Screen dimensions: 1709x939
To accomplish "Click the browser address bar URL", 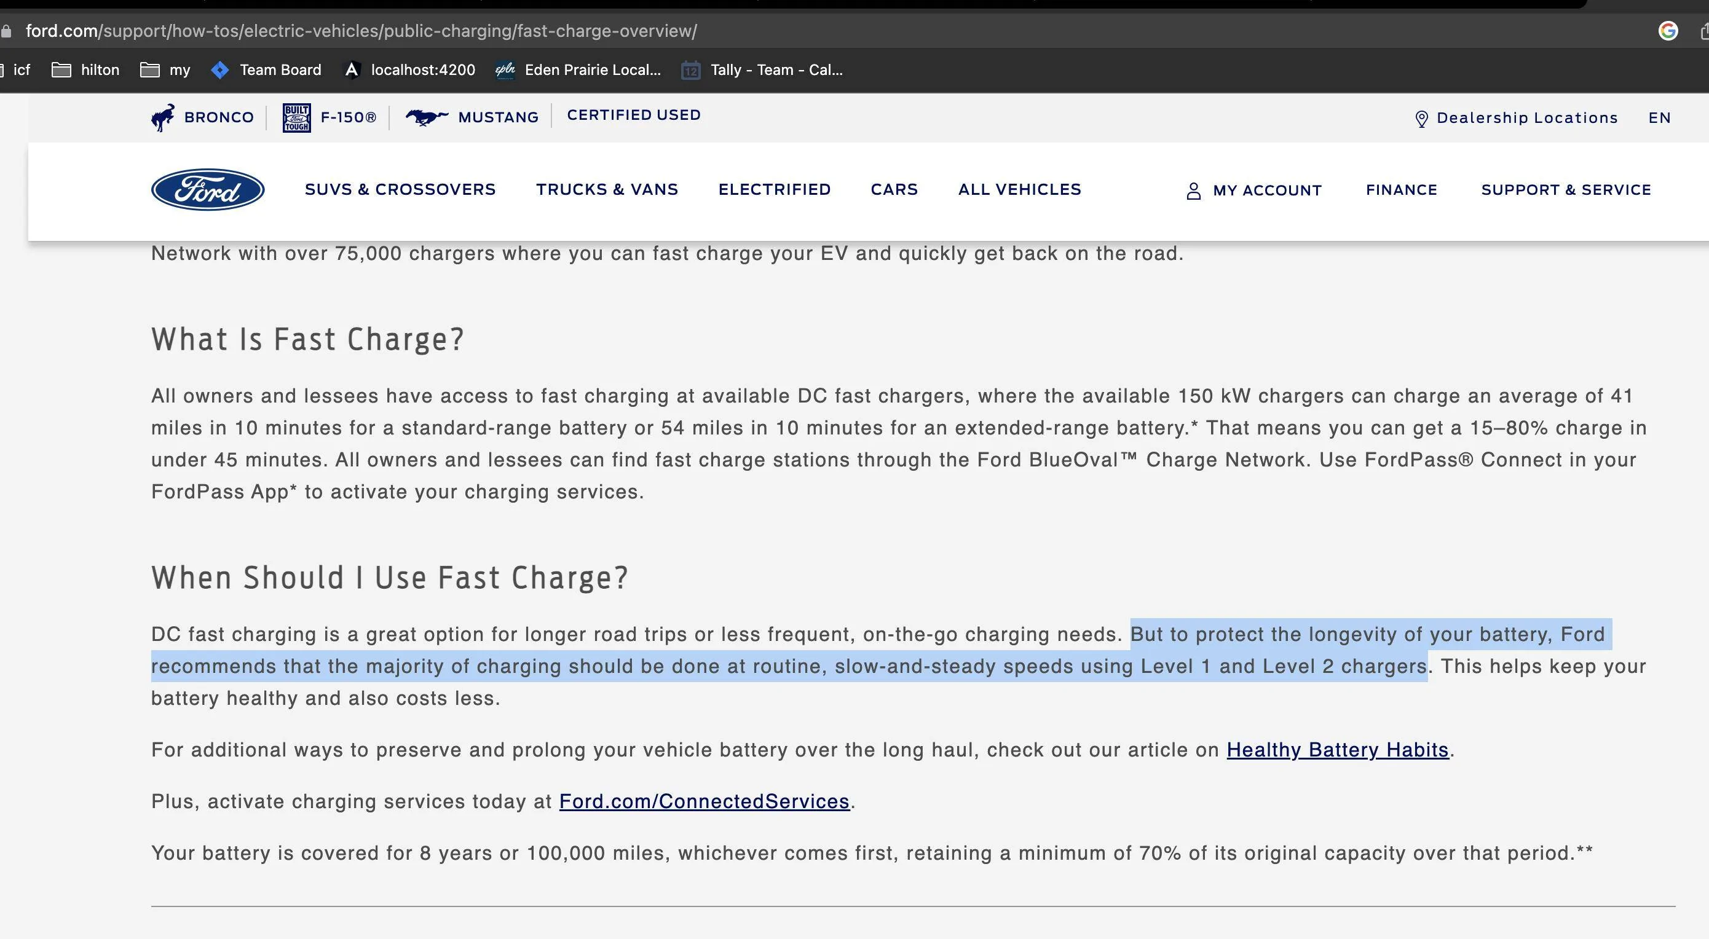I will point(361,31).
